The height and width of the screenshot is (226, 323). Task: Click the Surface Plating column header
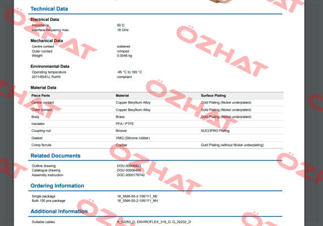[213, 95]
